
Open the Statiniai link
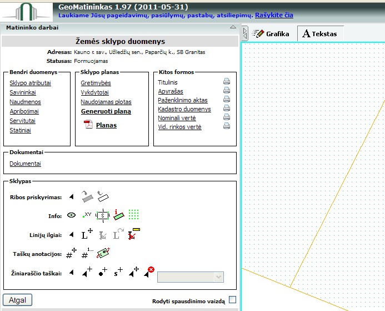click(21, 130)
